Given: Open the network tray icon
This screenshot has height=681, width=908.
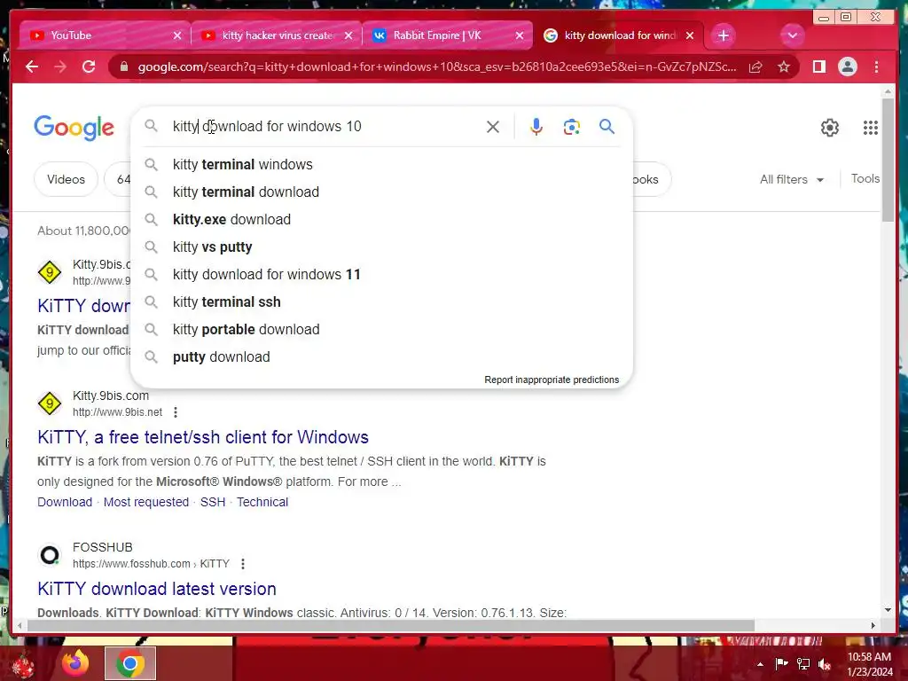Looking at the screenshot, I should [803, 664].
